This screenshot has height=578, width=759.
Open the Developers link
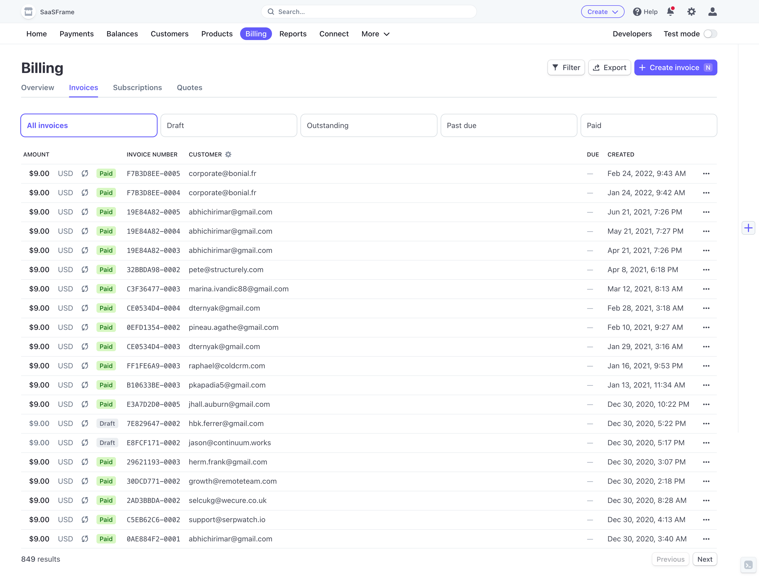tap(632, 34)
